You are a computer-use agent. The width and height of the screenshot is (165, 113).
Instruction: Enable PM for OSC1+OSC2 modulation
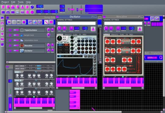(x=28, y=66)
